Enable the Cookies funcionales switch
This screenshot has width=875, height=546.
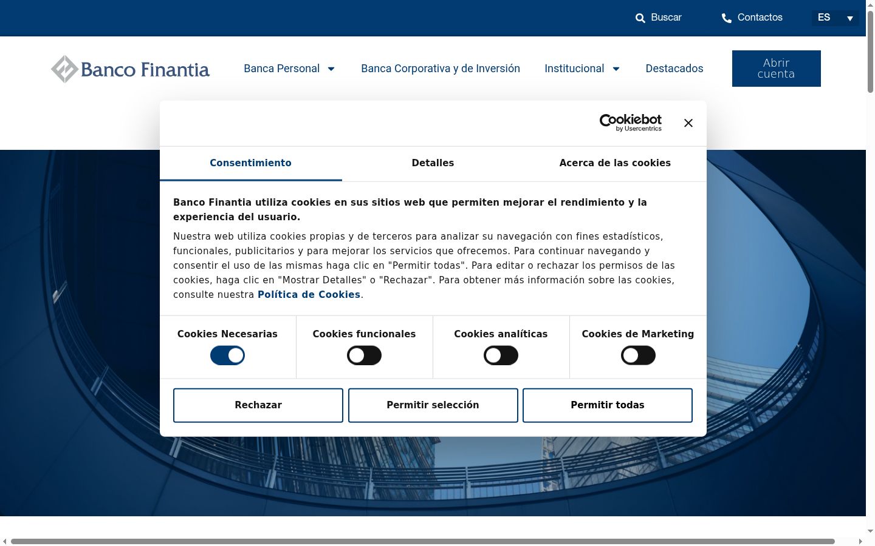[364, 356]
